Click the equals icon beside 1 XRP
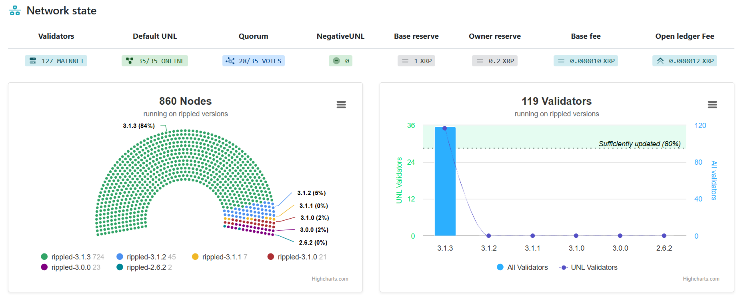Image resolution: width=742 pixels, height=301 pixels. [x=405, y=61]
